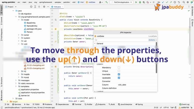Collapse the model package node

click(x=19, y=20)
